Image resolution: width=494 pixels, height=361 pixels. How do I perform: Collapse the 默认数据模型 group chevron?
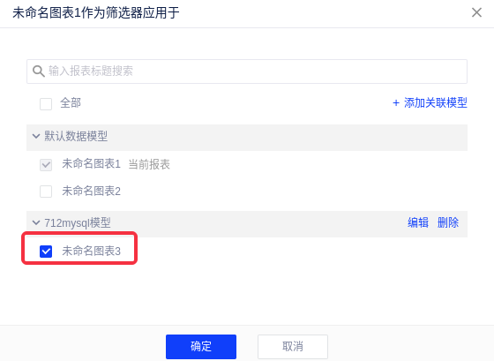point(36,136)
